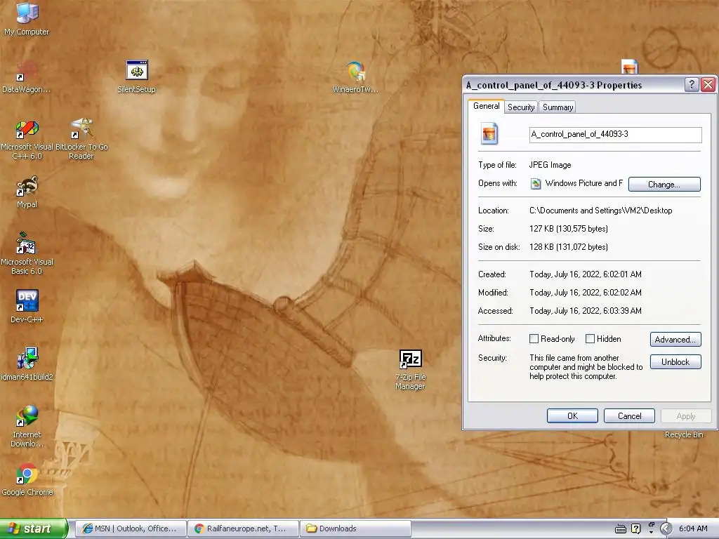Switch to the Security tab

click(x=521, y=107)
